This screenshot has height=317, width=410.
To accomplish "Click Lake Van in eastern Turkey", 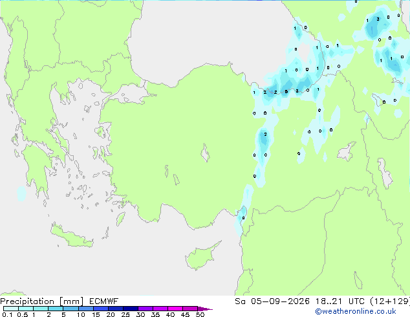I will click(347, 151).
